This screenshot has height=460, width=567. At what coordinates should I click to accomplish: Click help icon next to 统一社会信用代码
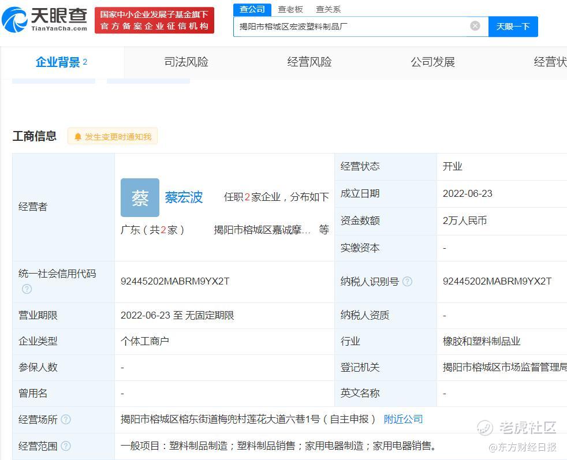tap(27, 289)
